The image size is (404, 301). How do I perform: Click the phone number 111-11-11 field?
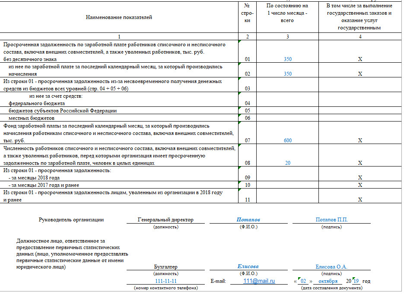(166, 281)
